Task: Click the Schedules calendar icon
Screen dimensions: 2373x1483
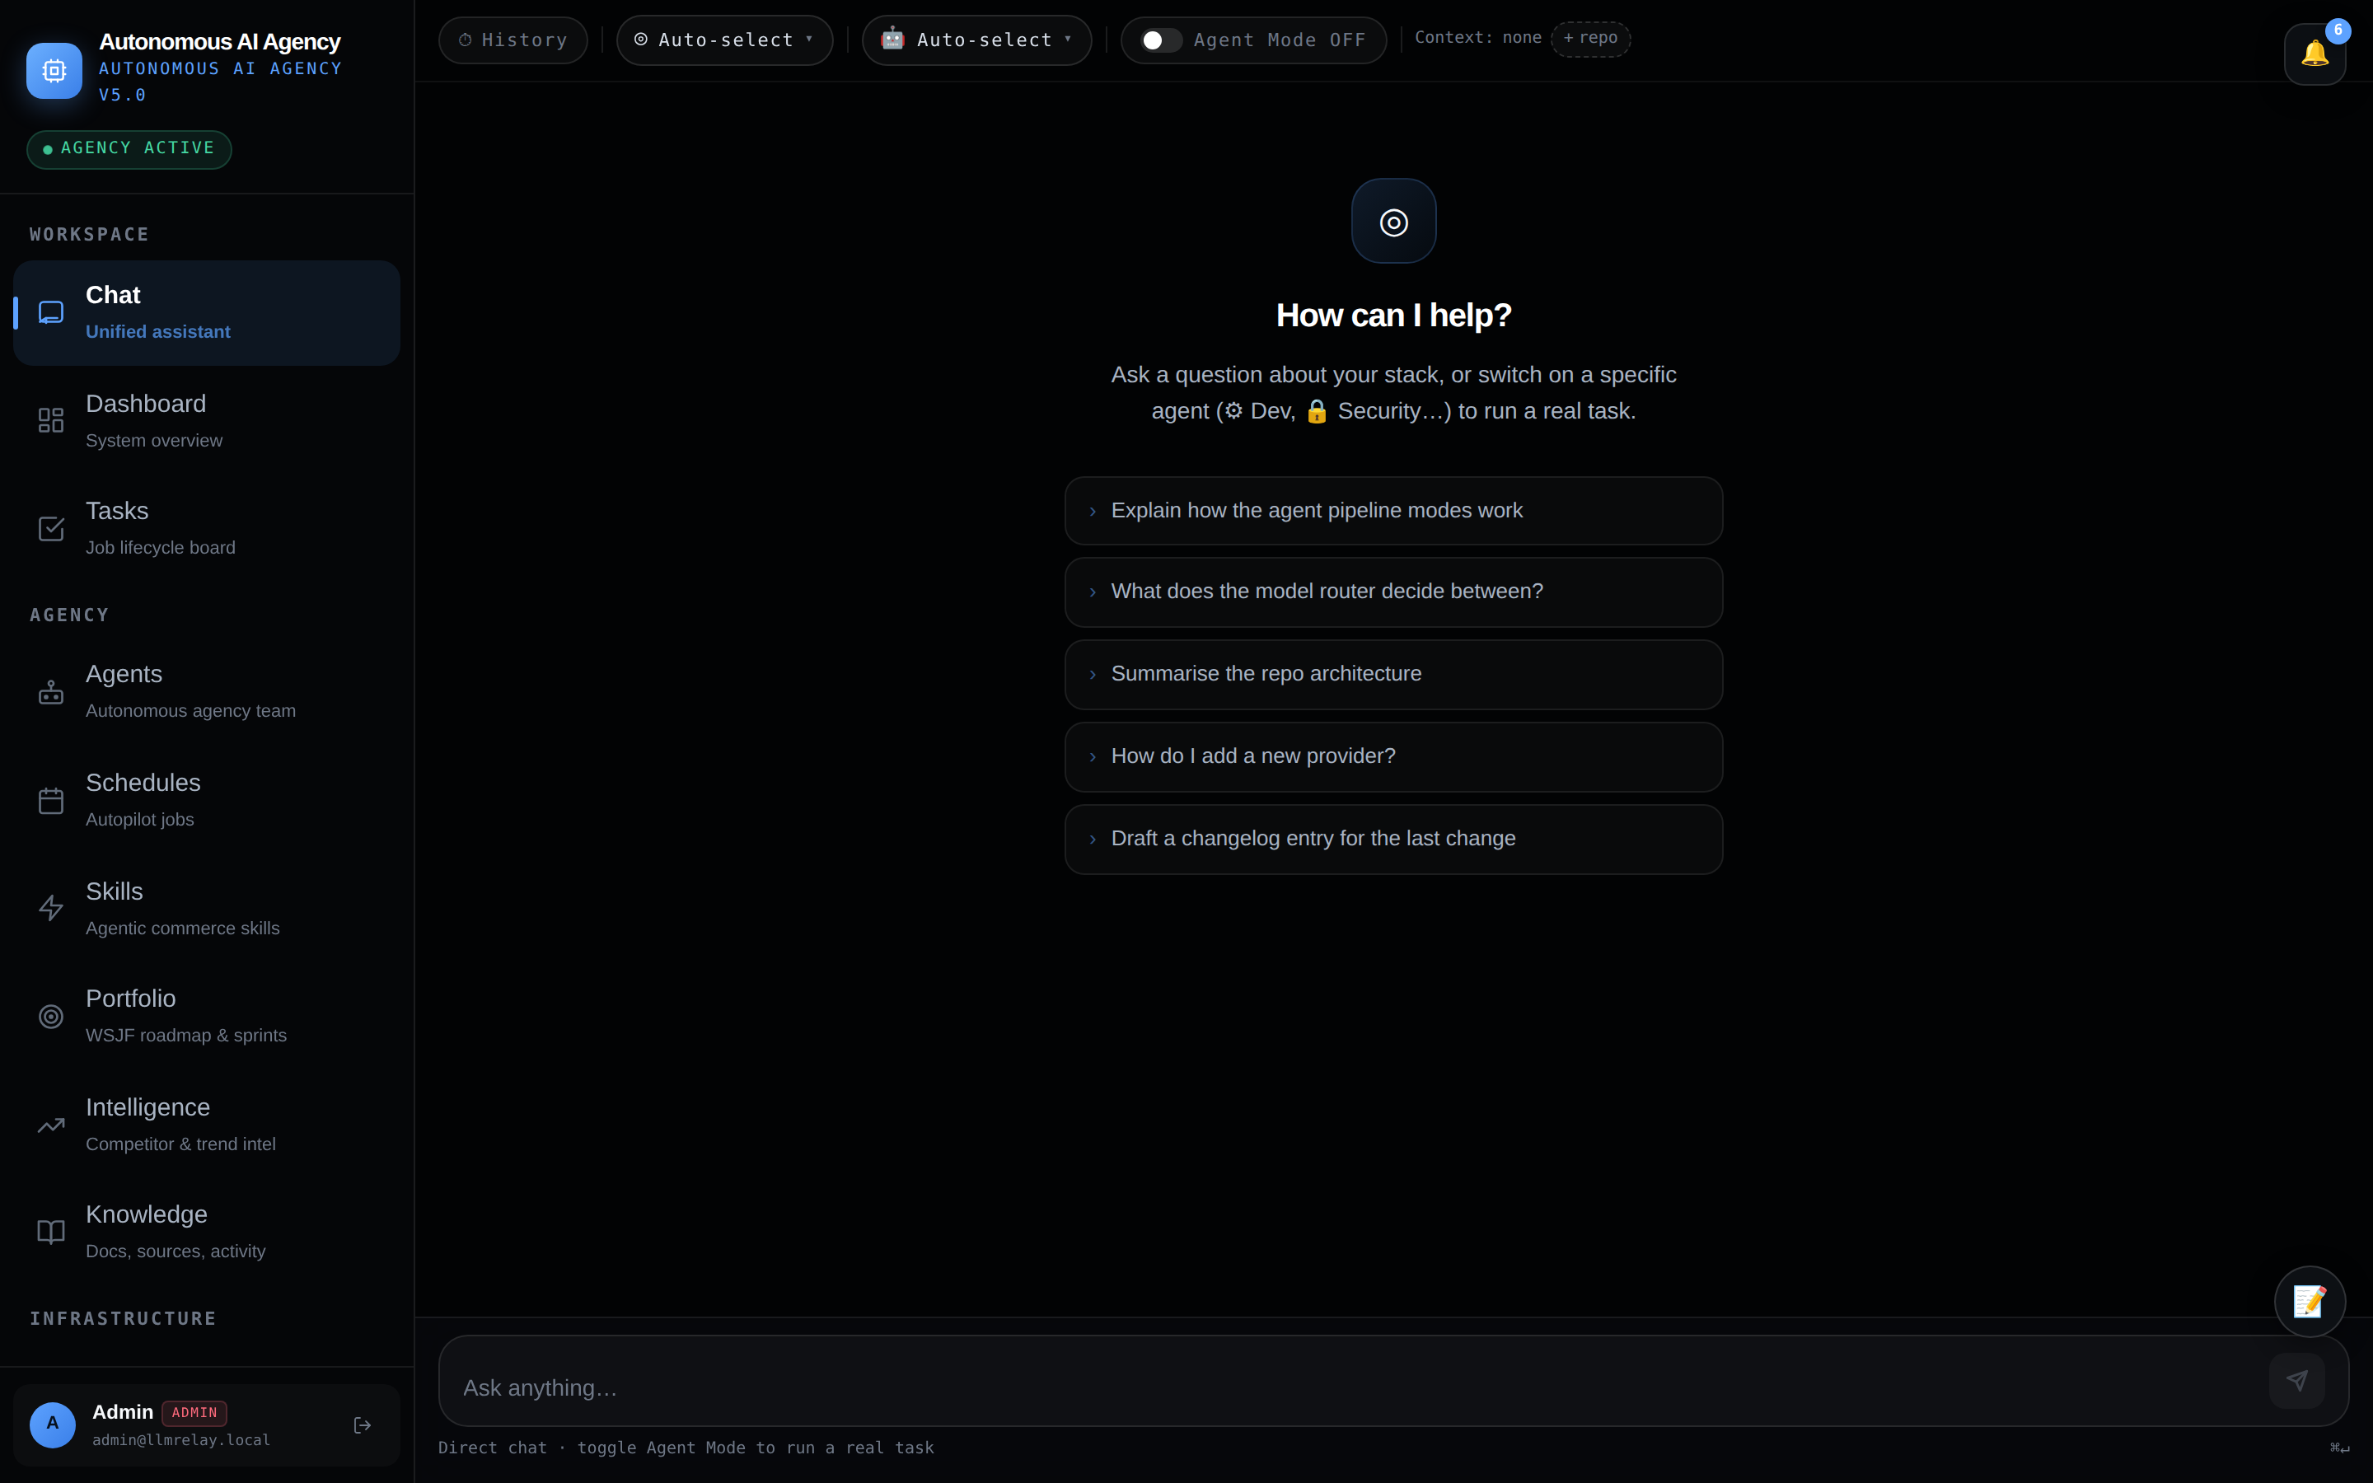Action: (51, 800)
